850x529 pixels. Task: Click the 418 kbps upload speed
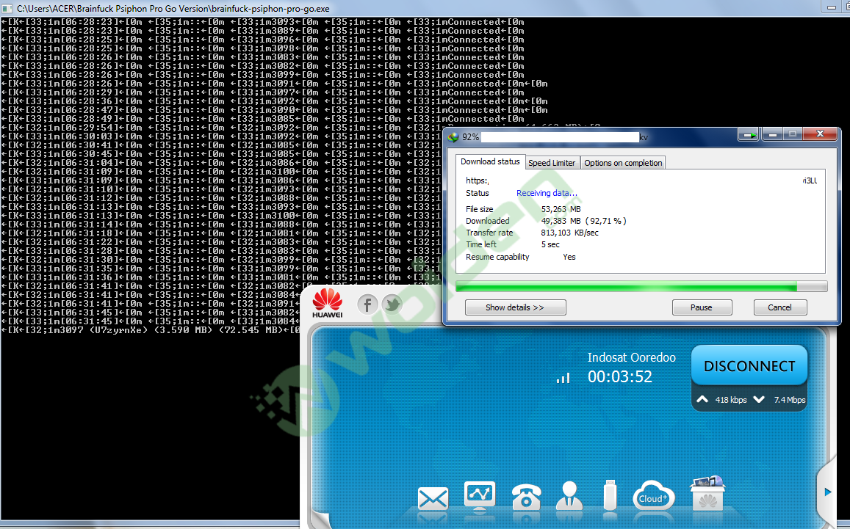coord(731,400)
